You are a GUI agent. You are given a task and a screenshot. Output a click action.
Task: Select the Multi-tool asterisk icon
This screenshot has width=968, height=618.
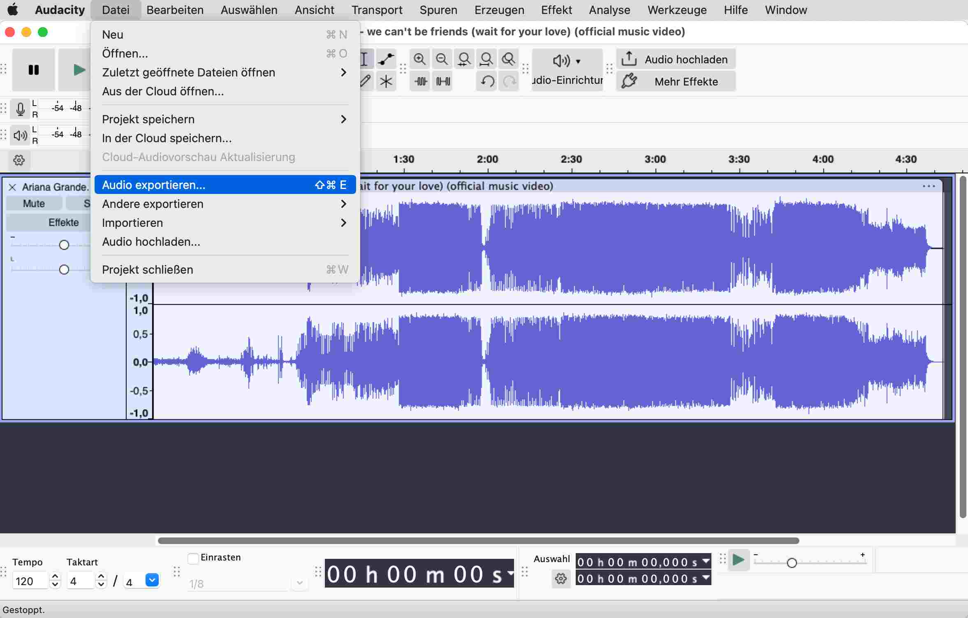[x=386, y=81]
